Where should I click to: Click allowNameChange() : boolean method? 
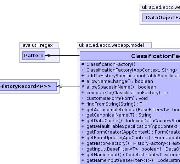click(x=117, y=81)
